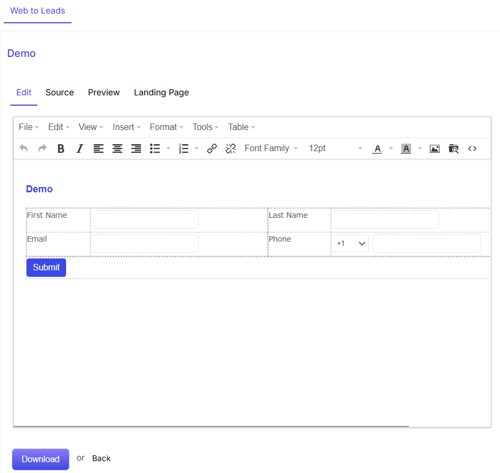Viewport: 500px width, 473px height.
Task: Click the bold Demo heading in editor
Action: point(39,189)
